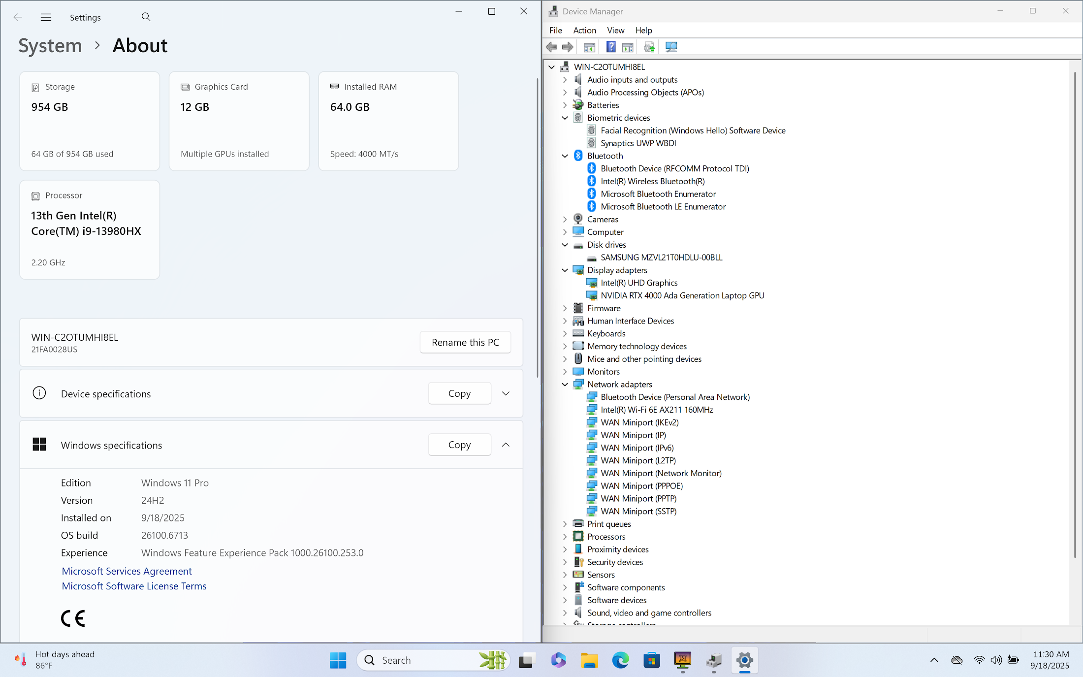Image resolution: width=1083 pixels, height=677 pixels.
Task: Expand the Device specifications section chevron
Action: click(506, 393)
